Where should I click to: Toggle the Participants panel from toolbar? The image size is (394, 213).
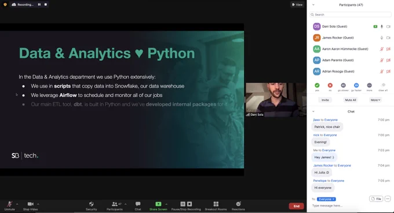(115, 204)
